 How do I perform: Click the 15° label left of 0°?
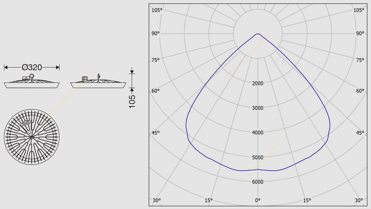(209, 200)
